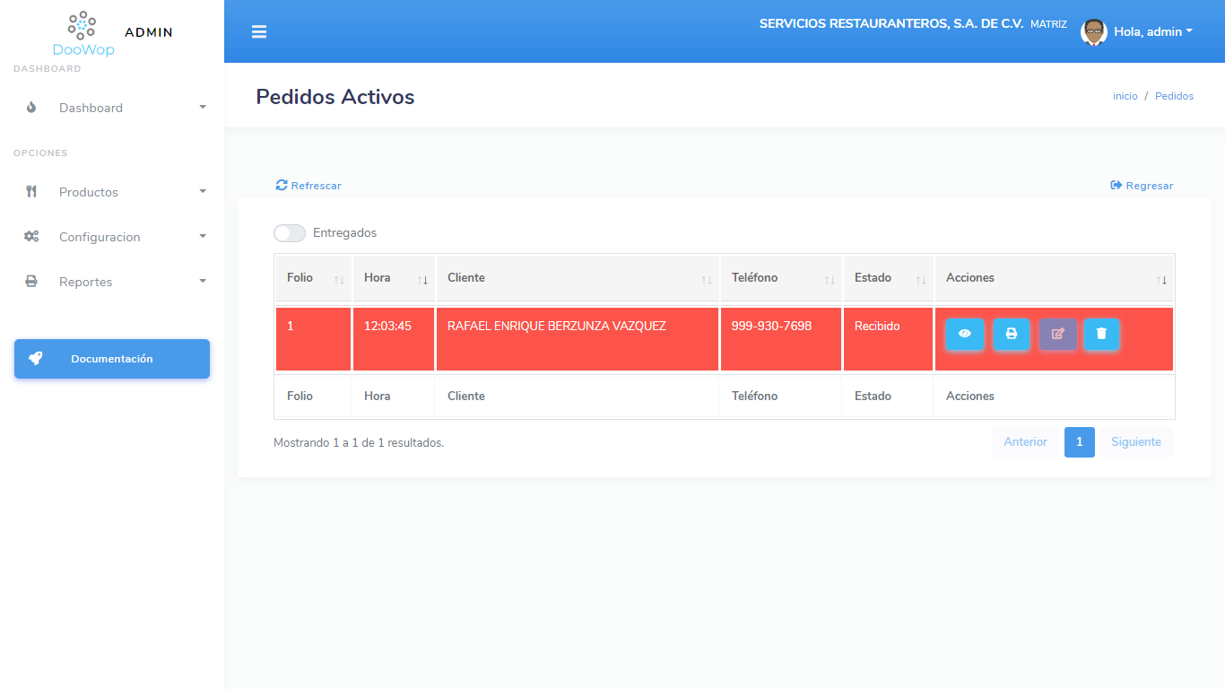Click the inicio breadcrumb link
The height and width of the screenshot is (689, 1225).
coord(1125,96)
